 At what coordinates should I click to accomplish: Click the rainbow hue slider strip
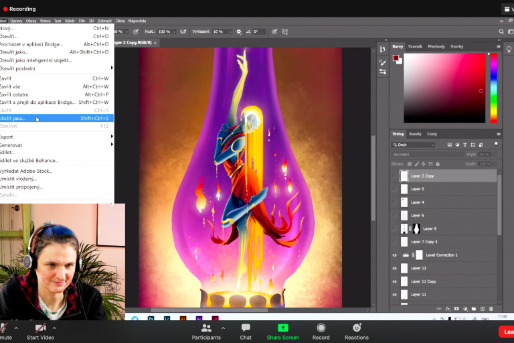[494, 87]
